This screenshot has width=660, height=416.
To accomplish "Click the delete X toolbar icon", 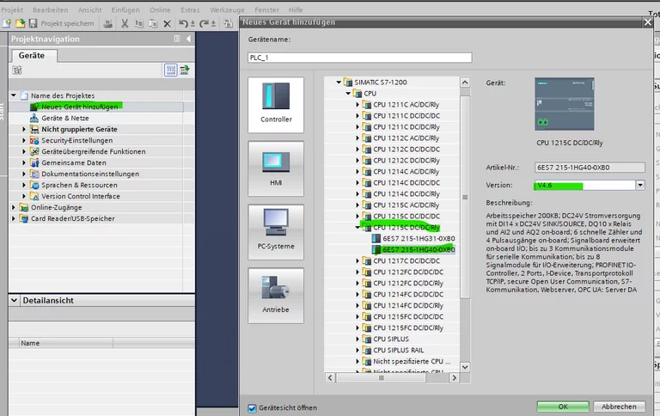I will 167,23.
